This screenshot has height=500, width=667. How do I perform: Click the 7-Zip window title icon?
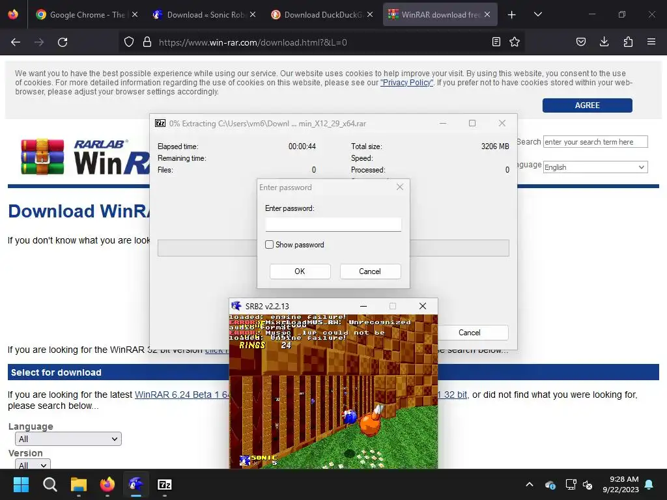pos(160,123)
